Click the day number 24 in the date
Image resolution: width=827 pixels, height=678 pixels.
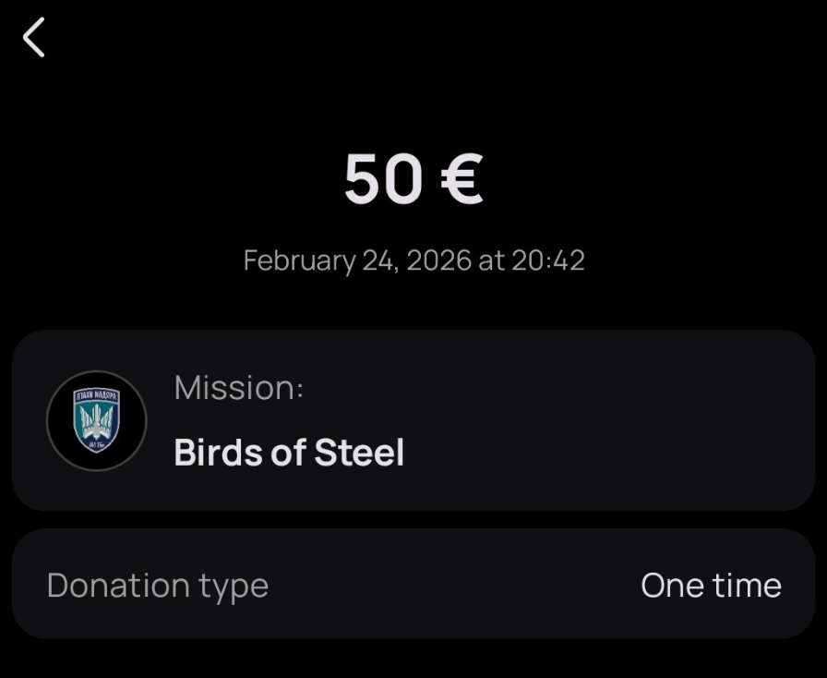(x=378, y=260)
